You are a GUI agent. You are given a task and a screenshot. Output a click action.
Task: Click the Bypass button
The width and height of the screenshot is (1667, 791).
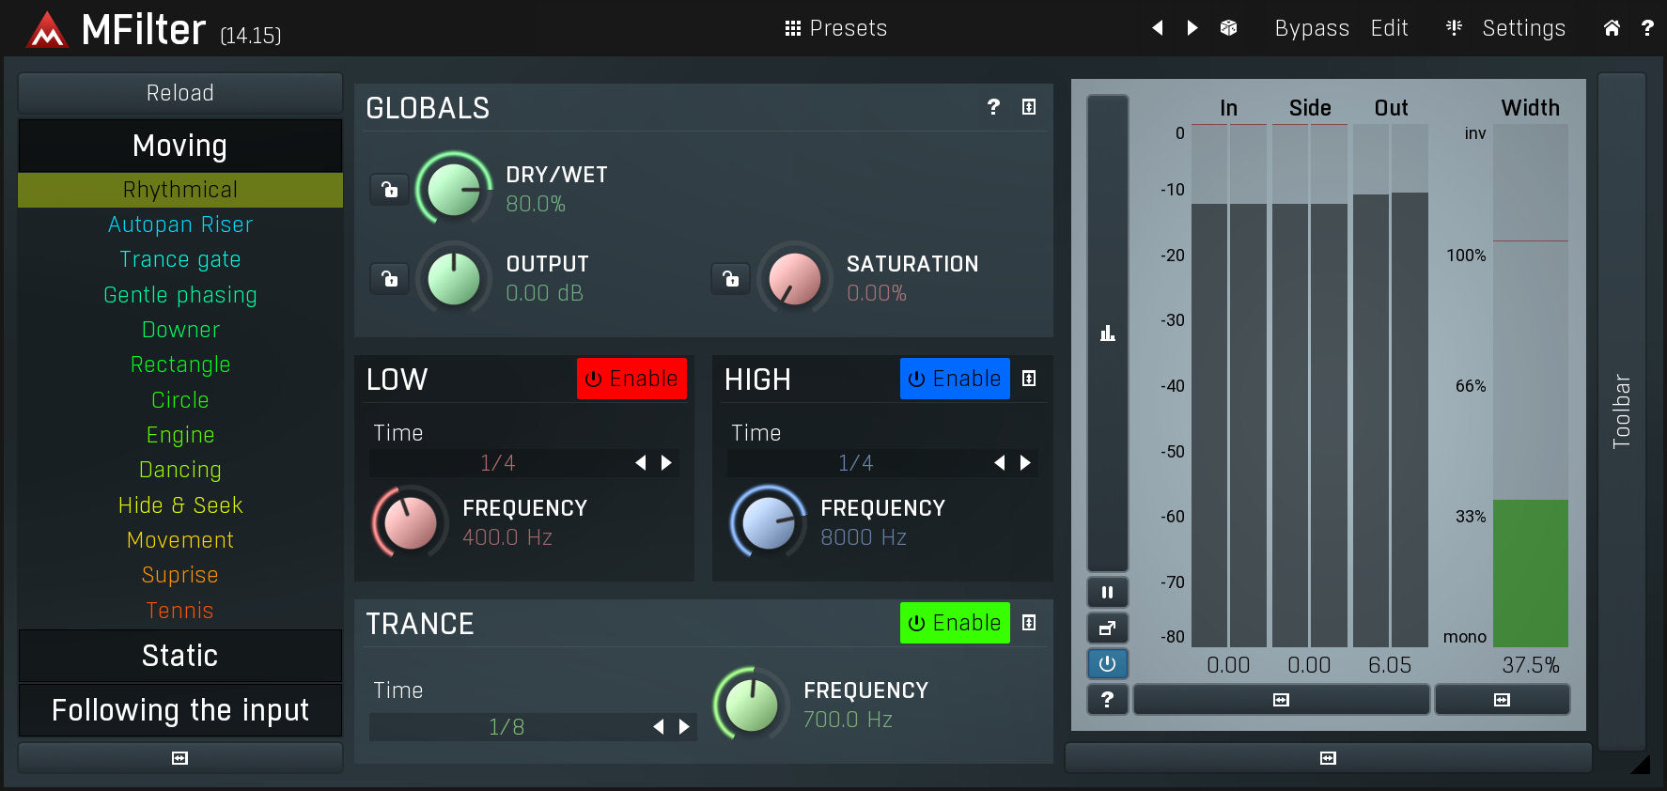pyautogui.click(x=1312, y=28)
